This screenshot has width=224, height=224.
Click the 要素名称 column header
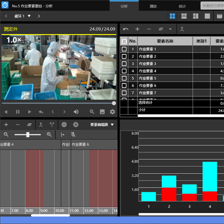click(165, 41)
